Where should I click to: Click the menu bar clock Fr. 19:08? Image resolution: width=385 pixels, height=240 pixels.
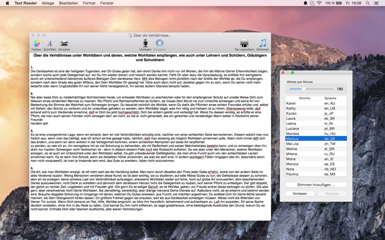point(354,3)
